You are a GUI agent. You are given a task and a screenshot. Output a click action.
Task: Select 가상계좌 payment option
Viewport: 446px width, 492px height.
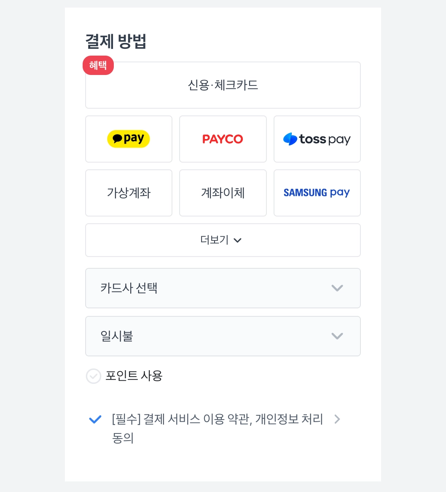click(x=129, y=193)
